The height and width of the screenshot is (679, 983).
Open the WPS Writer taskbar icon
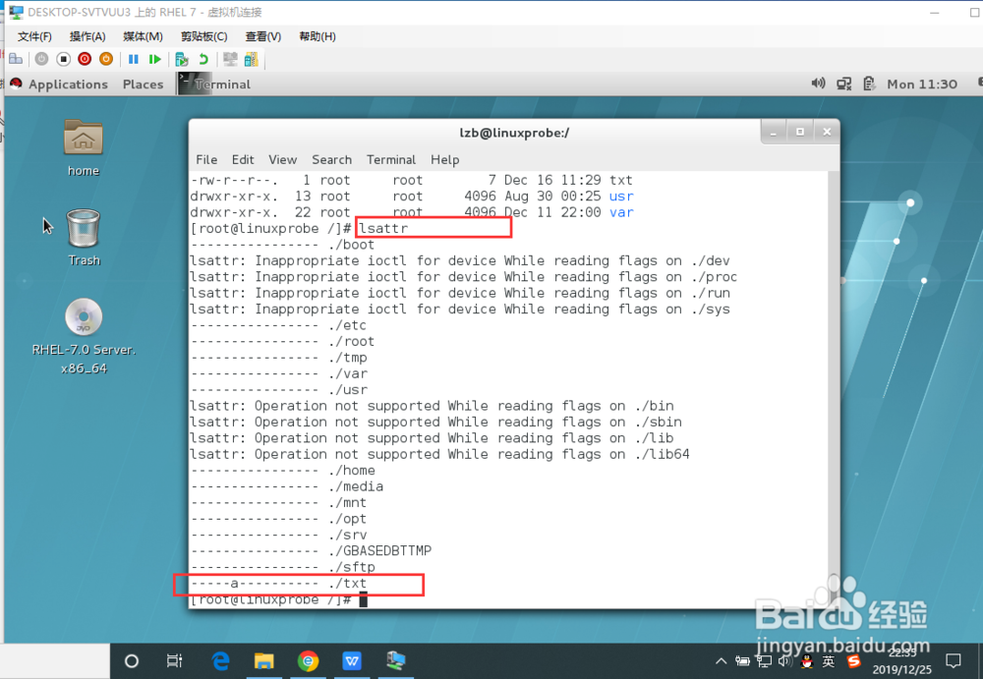click(352, 660)
